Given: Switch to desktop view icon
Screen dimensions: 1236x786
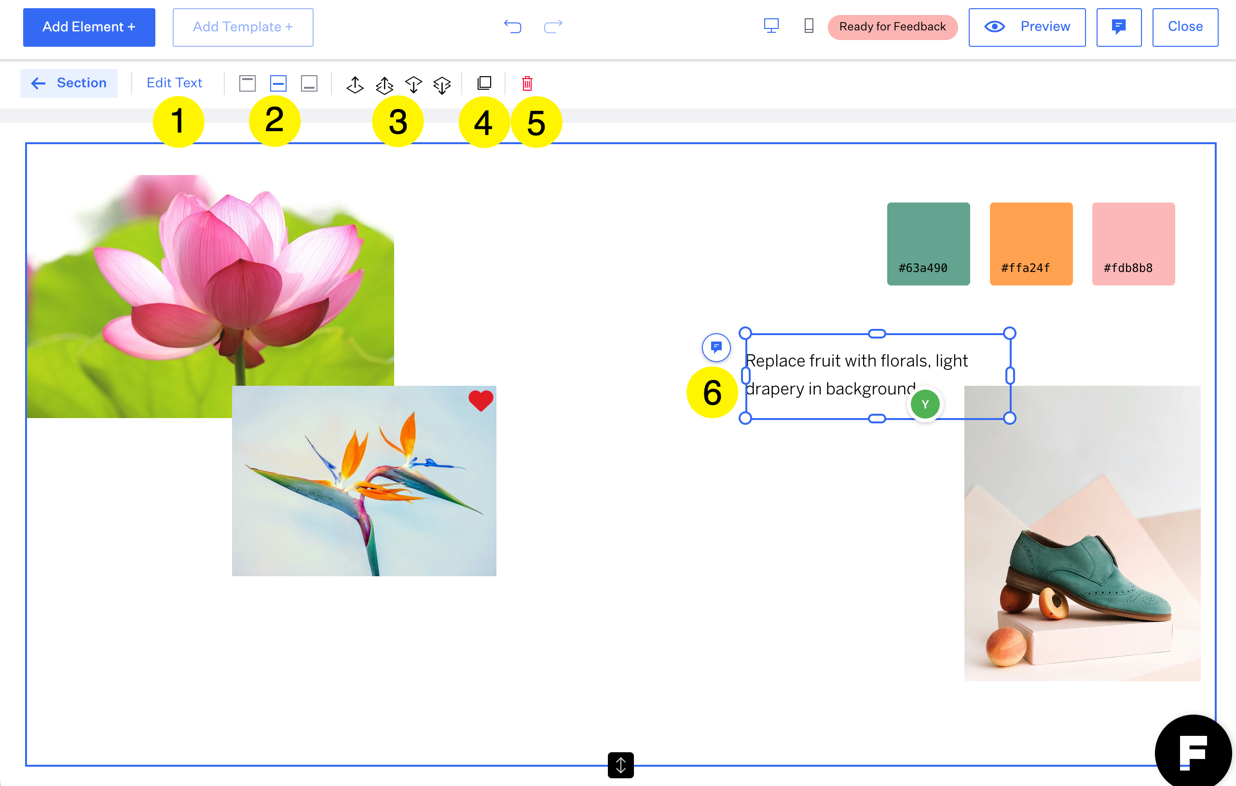Looking at the screenshot, I should pyautogui.click(x=771, y=26).
